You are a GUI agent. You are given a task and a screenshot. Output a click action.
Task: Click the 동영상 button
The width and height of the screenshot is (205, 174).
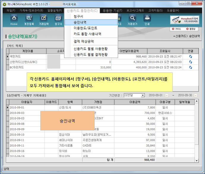click(x=190, y=29)
